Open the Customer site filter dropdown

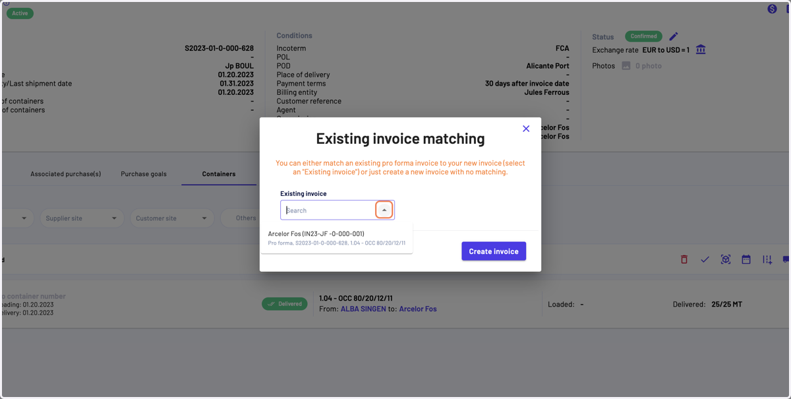pos(171,218)
